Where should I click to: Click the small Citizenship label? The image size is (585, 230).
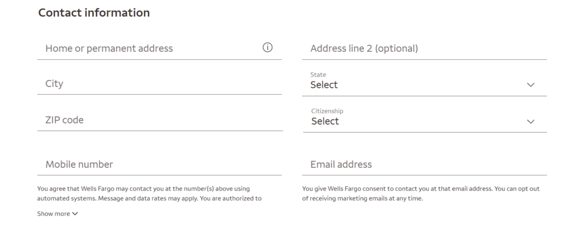(x=327, y=111)
